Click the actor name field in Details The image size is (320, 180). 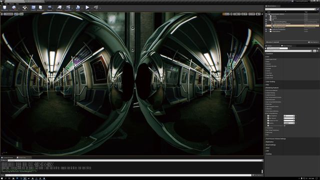277,48
